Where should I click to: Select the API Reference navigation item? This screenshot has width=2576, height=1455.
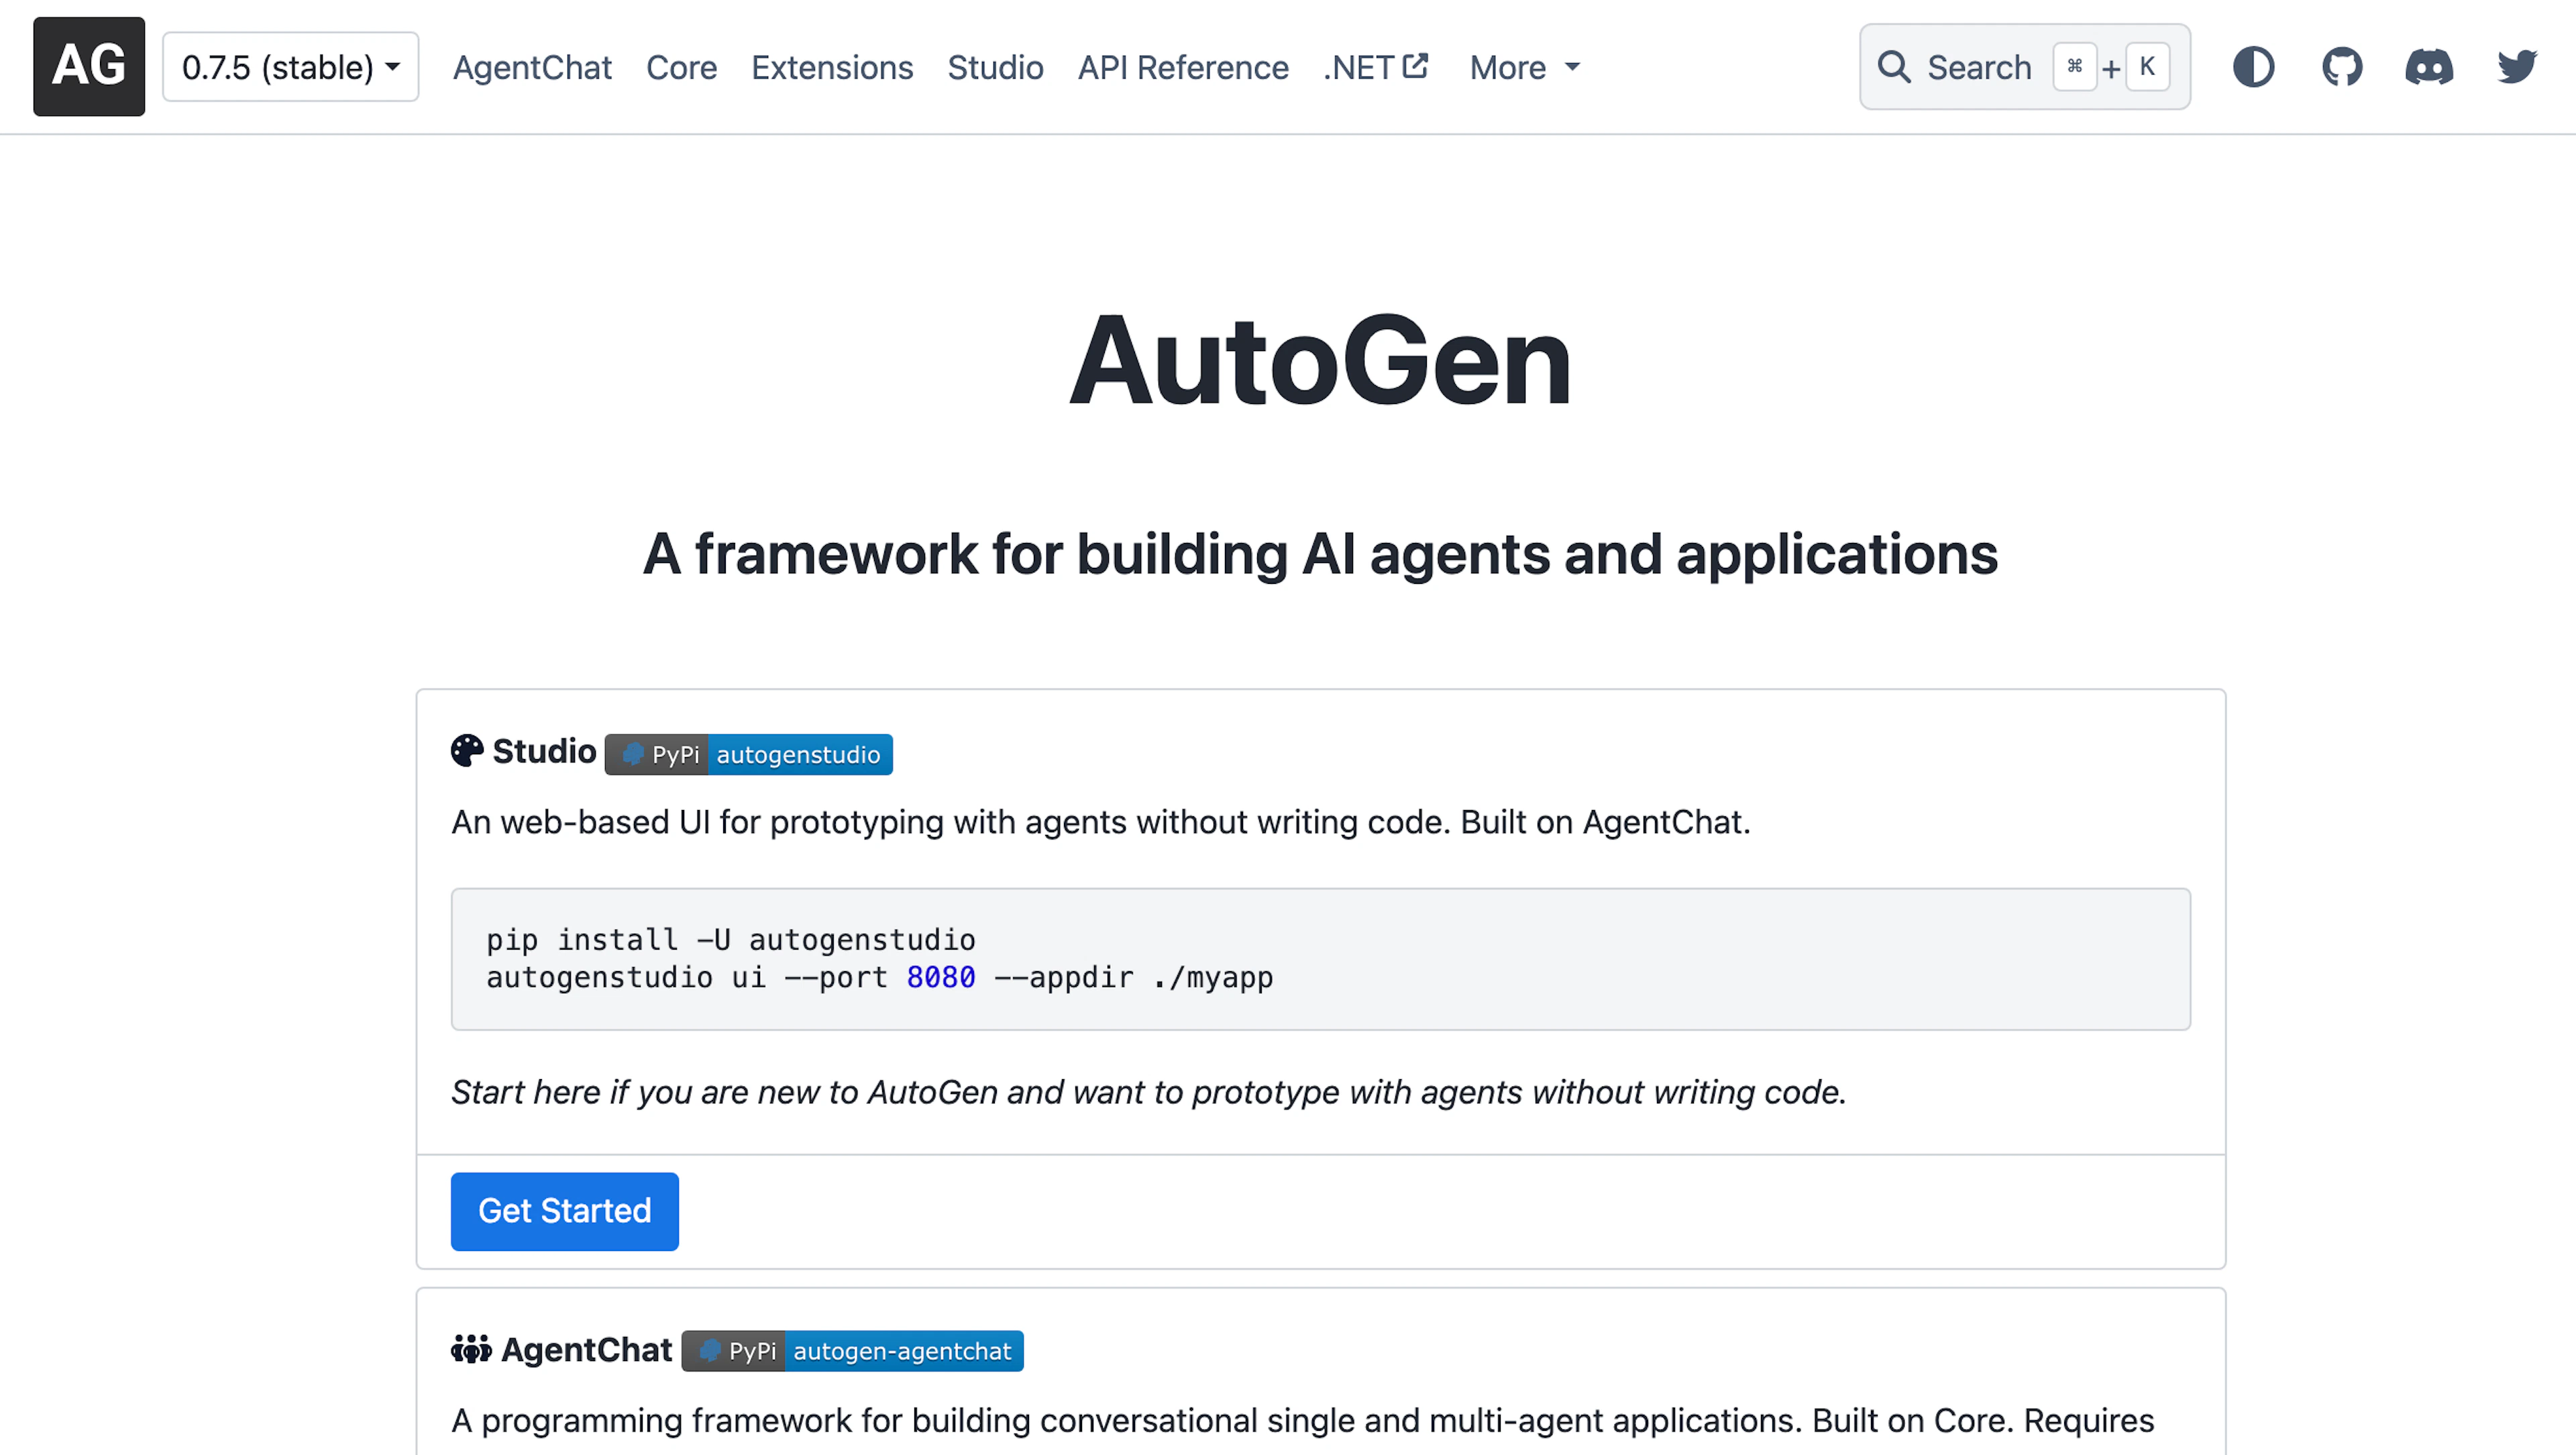point(1183,67)
